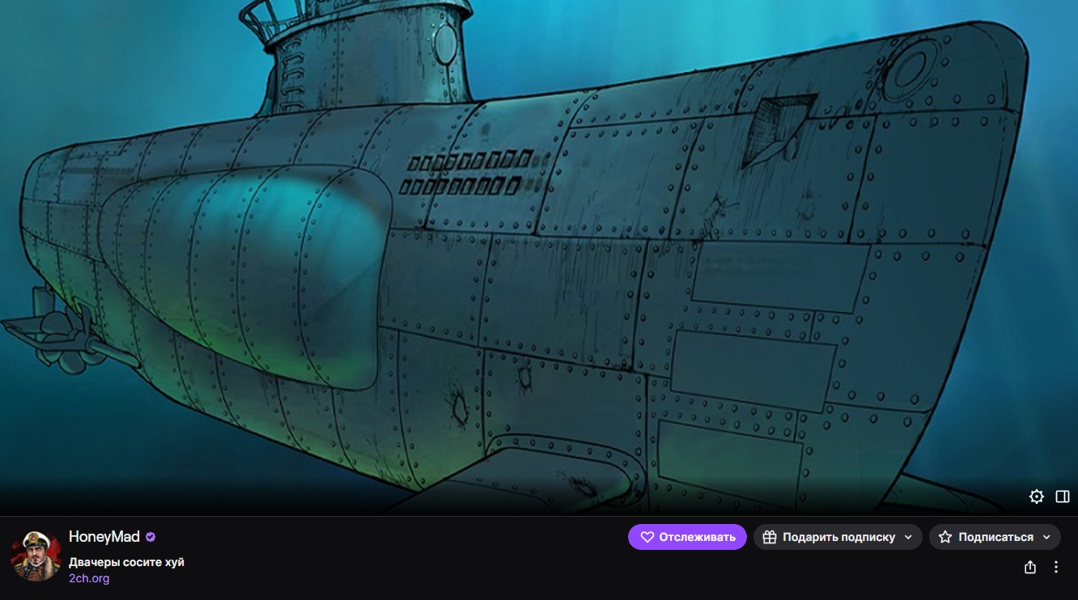This screenshot has height=600, width=1078.
Task: Expand the Подарить подписку dropdown arrow
Action: tap(908, 537)
